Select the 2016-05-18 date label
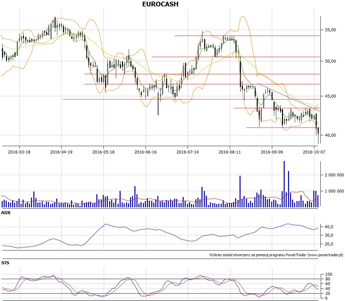Image resolution: width=345 pixels, height=301 pixels. coord(103,152)
